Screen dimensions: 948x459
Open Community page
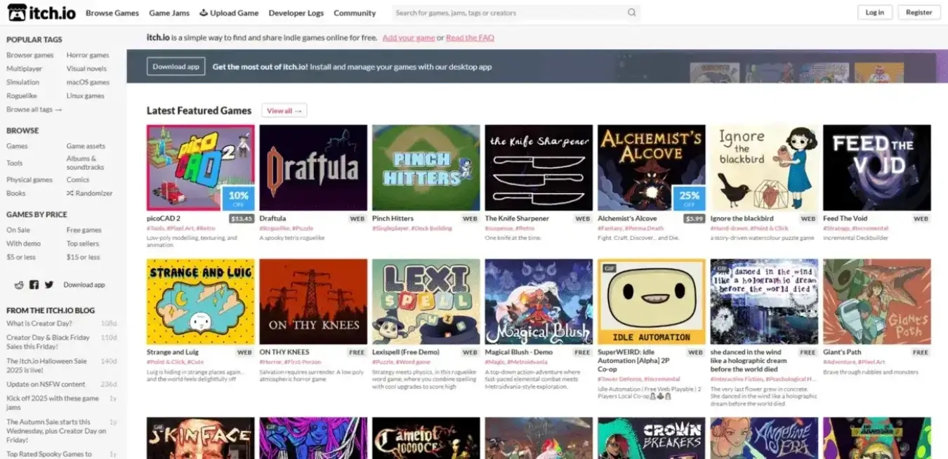pyautogui.click(x=355, y=13)
